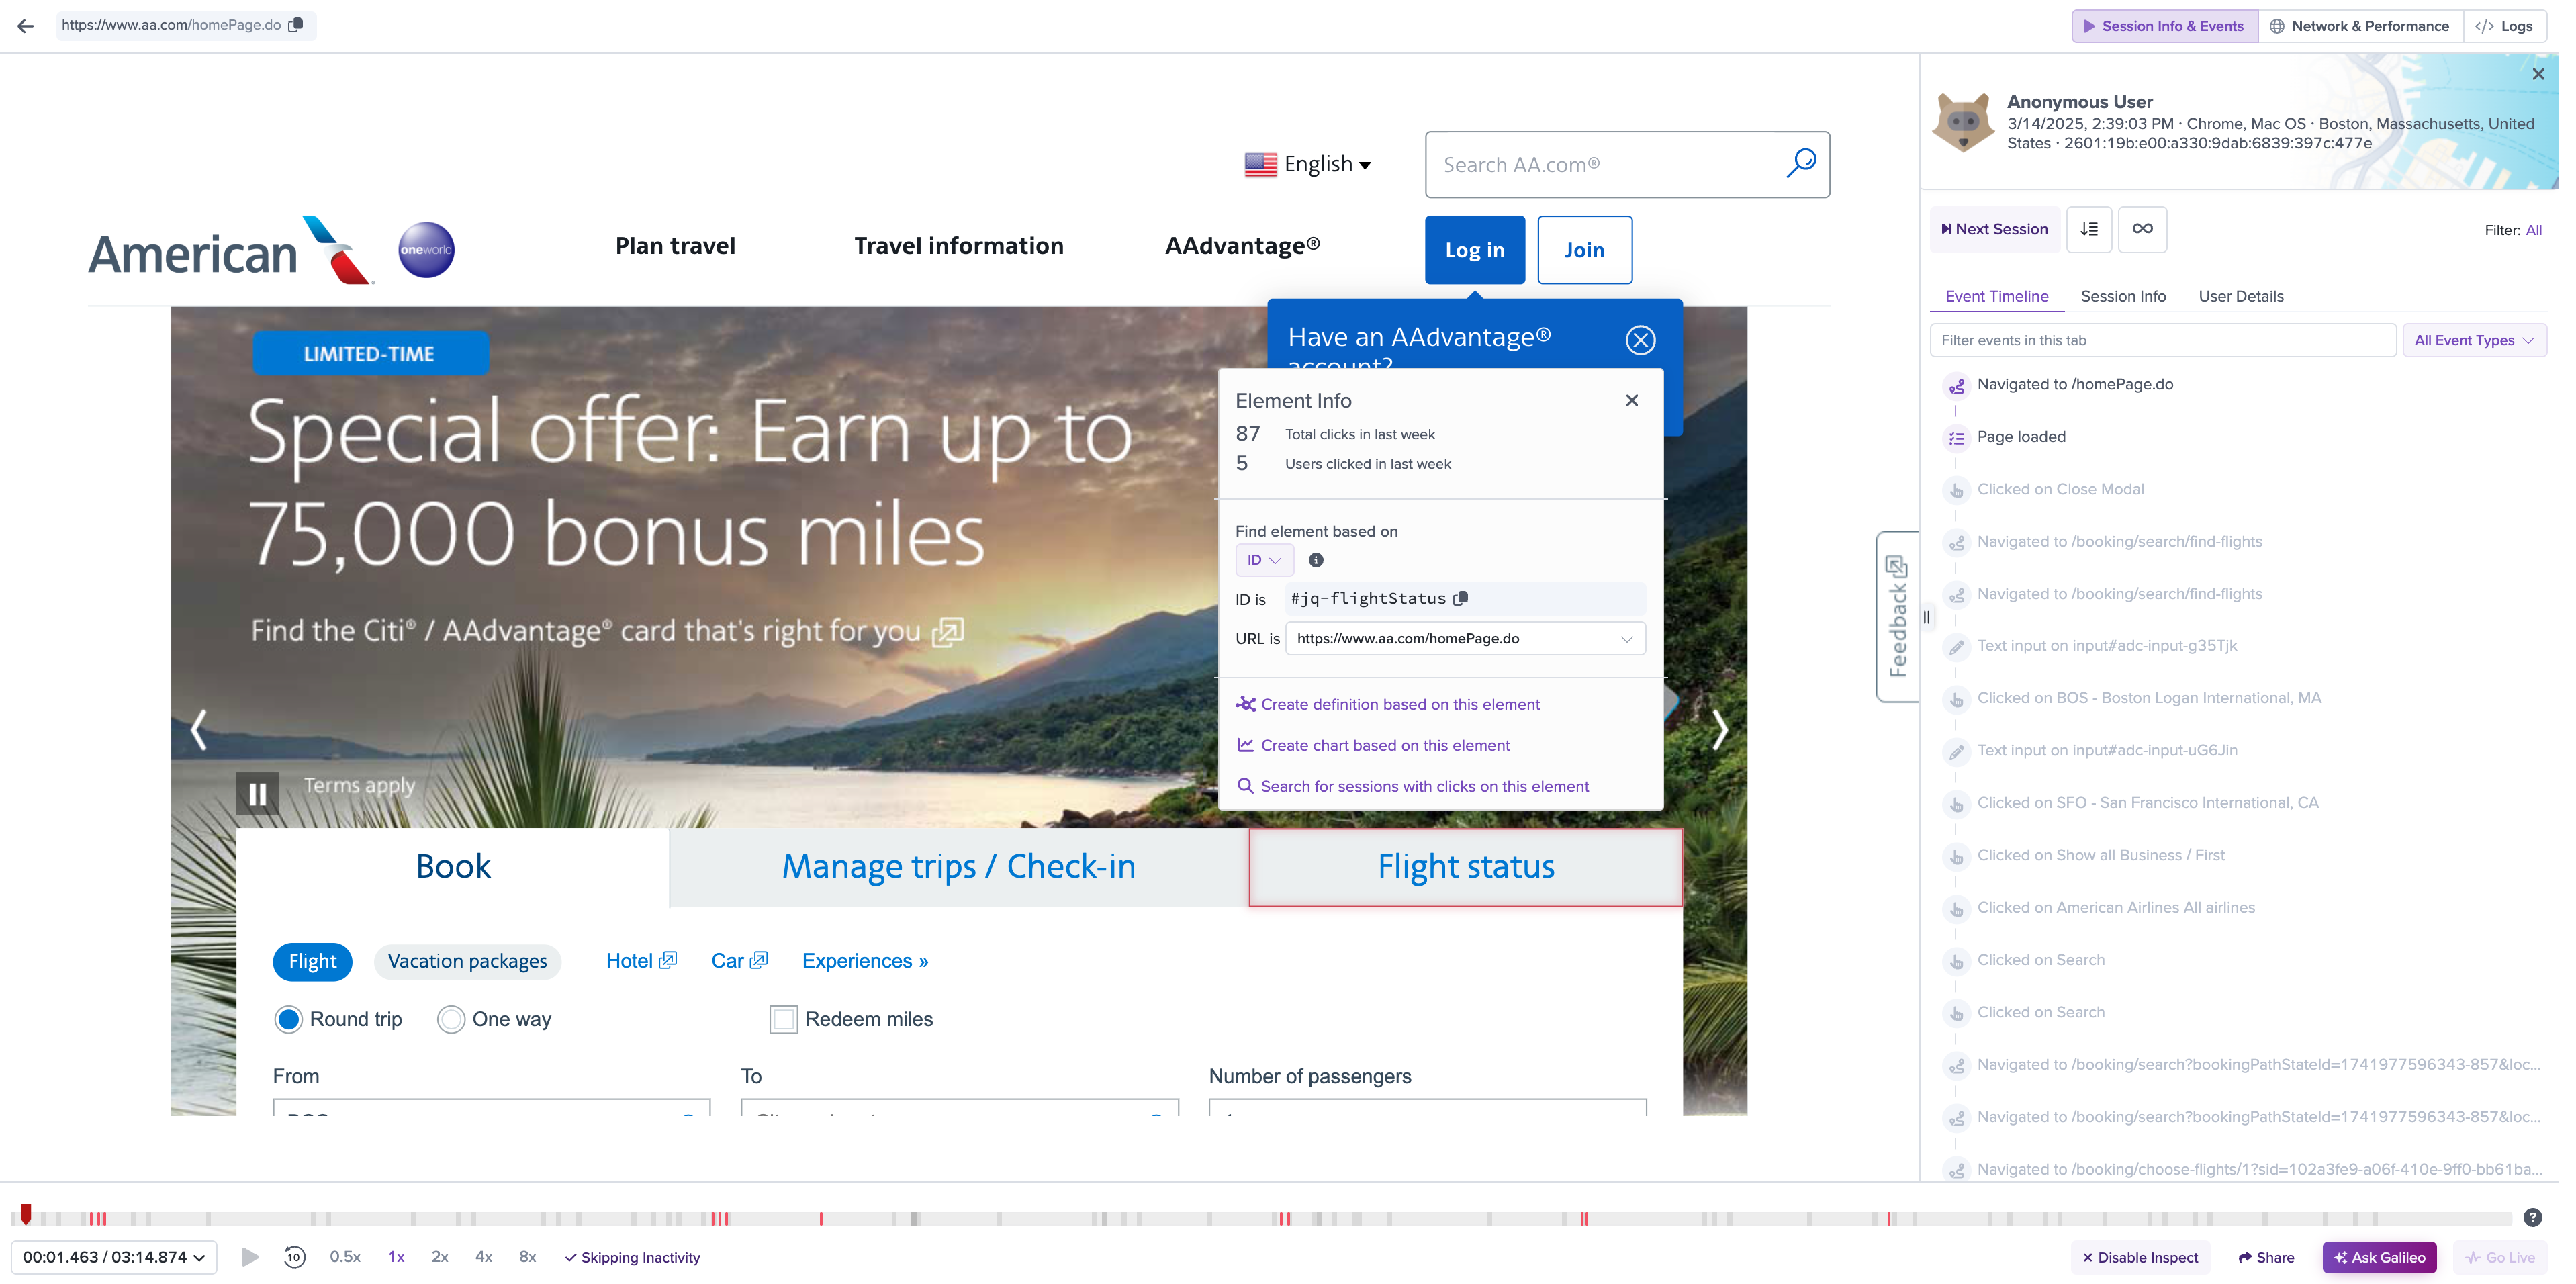The height and width of the screenshot is (1284, 2576).
Task: Set playback speed to 8x
Action: click(x=527, y=1257)
